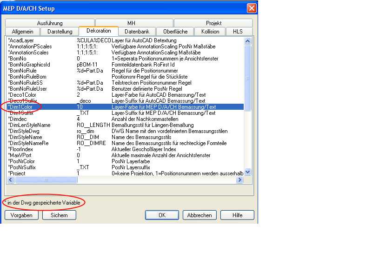Switch to the Ausführung tab
Screen dimensions: 372x279
pos(50,23)
